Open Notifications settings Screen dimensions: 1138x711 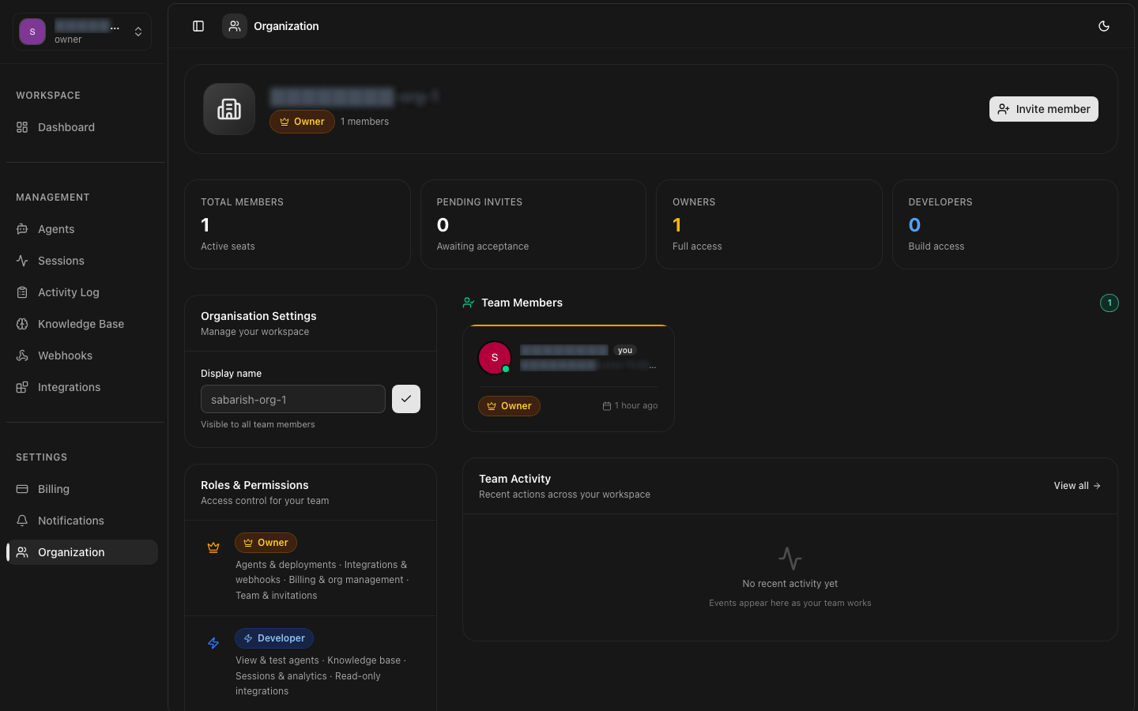82,521
